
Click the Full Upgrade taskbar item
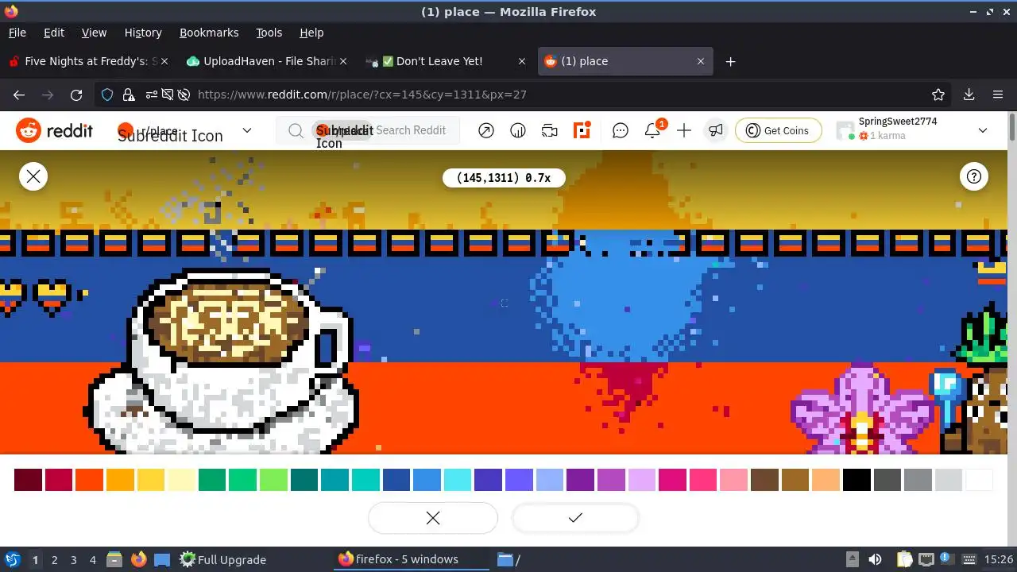[x=222, y=559]
